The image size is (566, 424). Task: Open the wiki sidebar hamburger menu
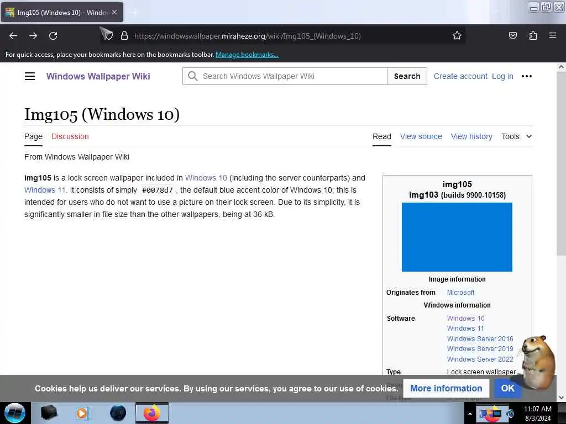pos(30,76)
